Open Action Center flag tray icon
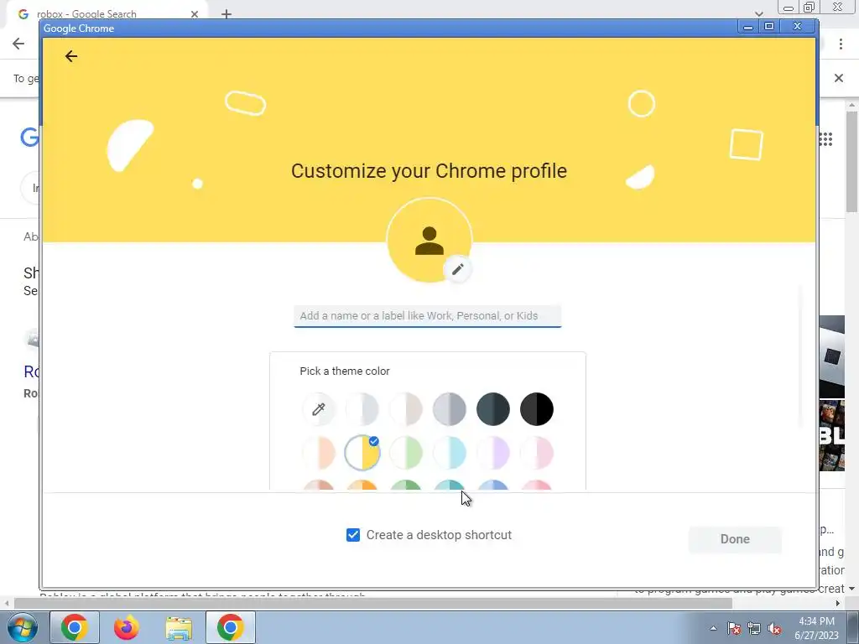This screenshot has height=644, width=859. click(x=734, y=628)
